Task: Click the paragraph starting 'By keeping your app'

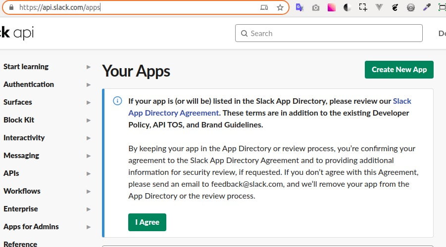Action: coord(273,172)
